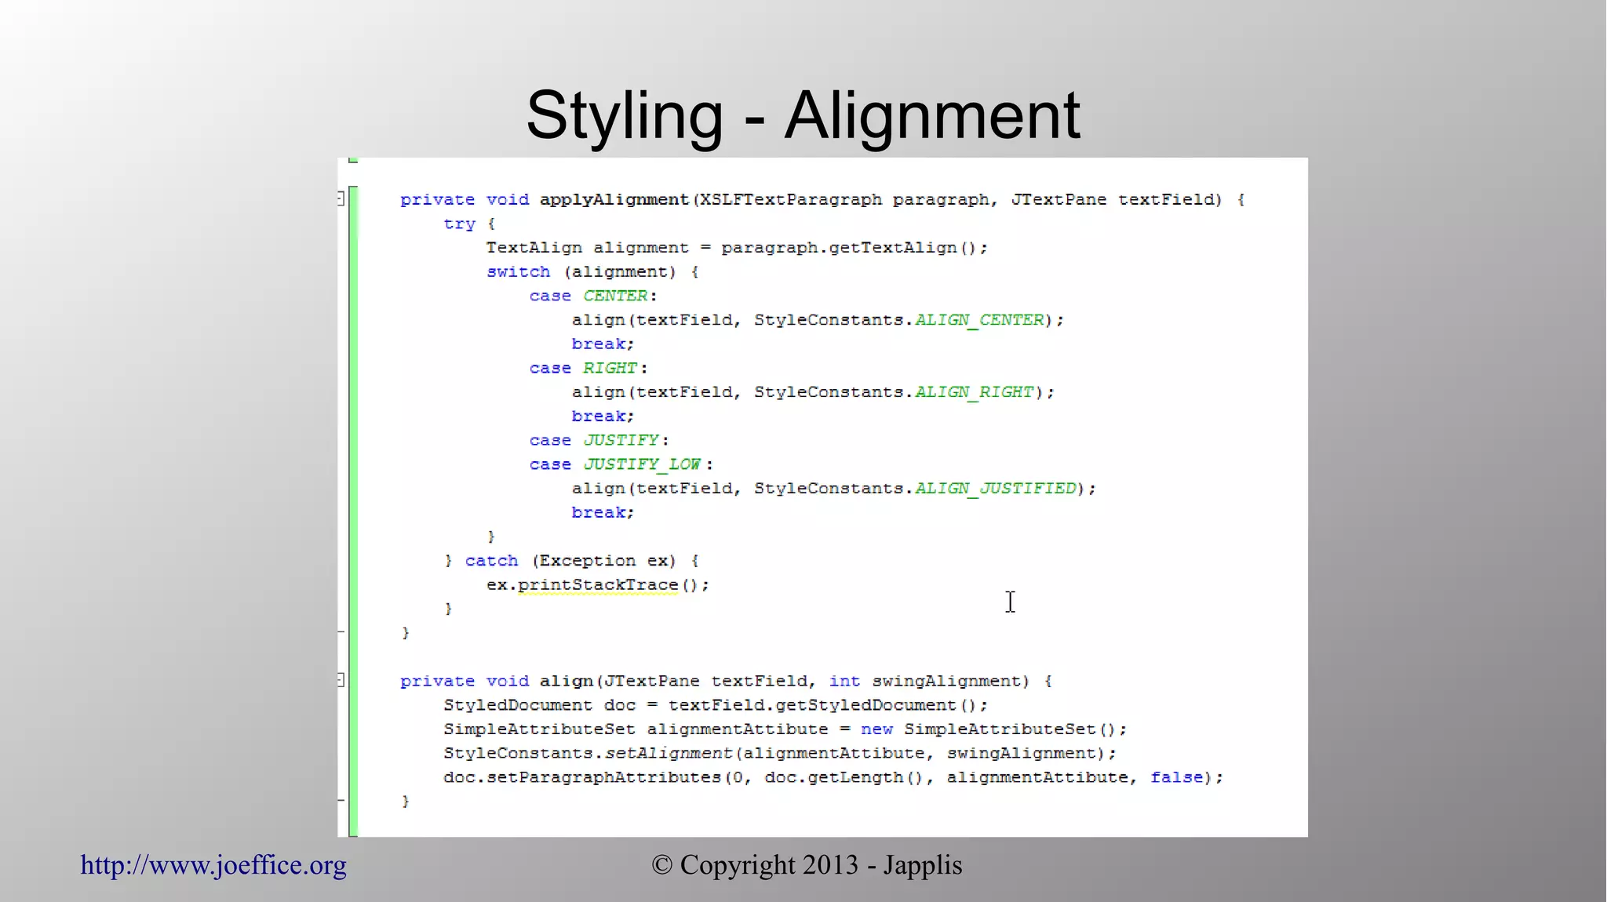The height and width of the screenshot is (902, 1607).
Task: Click 'doc.setParagraphAttributes' call
Action: (x=582, y=777)
